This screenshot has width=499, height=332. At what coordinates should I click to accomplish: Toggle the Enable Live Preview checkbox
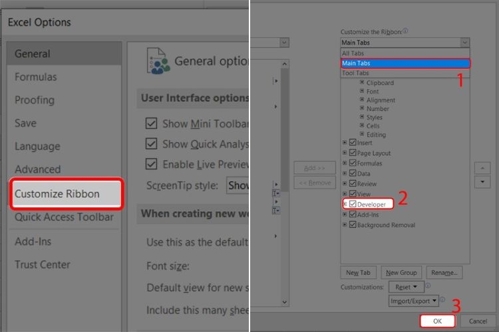(x=151, y=164)
